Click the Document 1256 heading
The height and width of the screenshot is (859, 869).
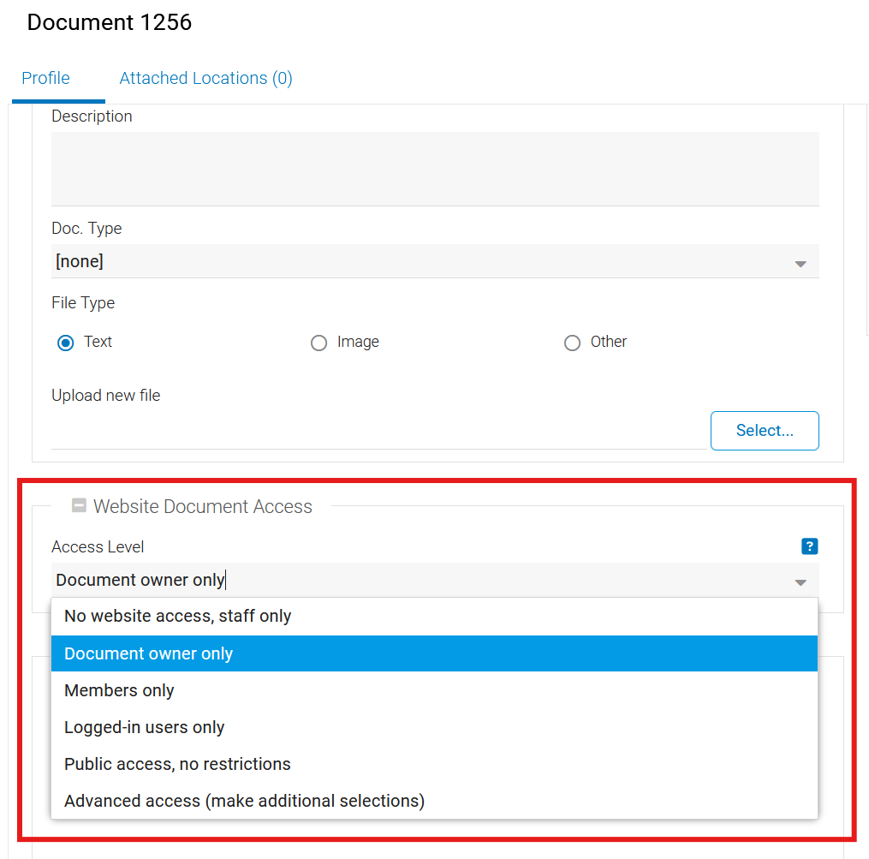coord(110,22)
